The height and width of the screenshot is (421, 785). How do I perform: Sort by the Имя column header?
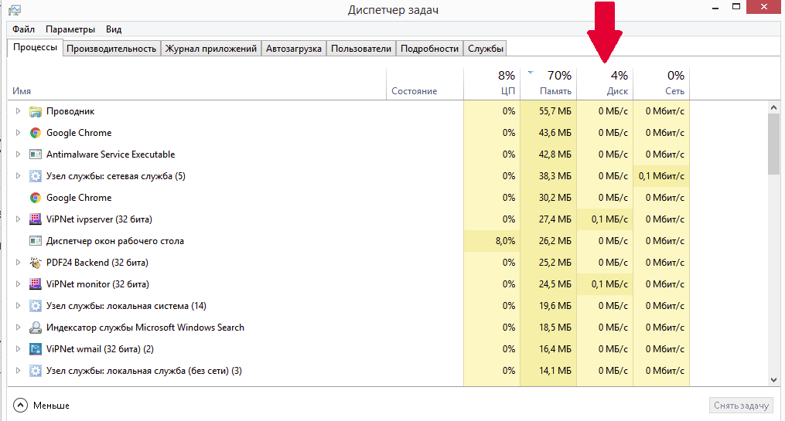[196, 84]
